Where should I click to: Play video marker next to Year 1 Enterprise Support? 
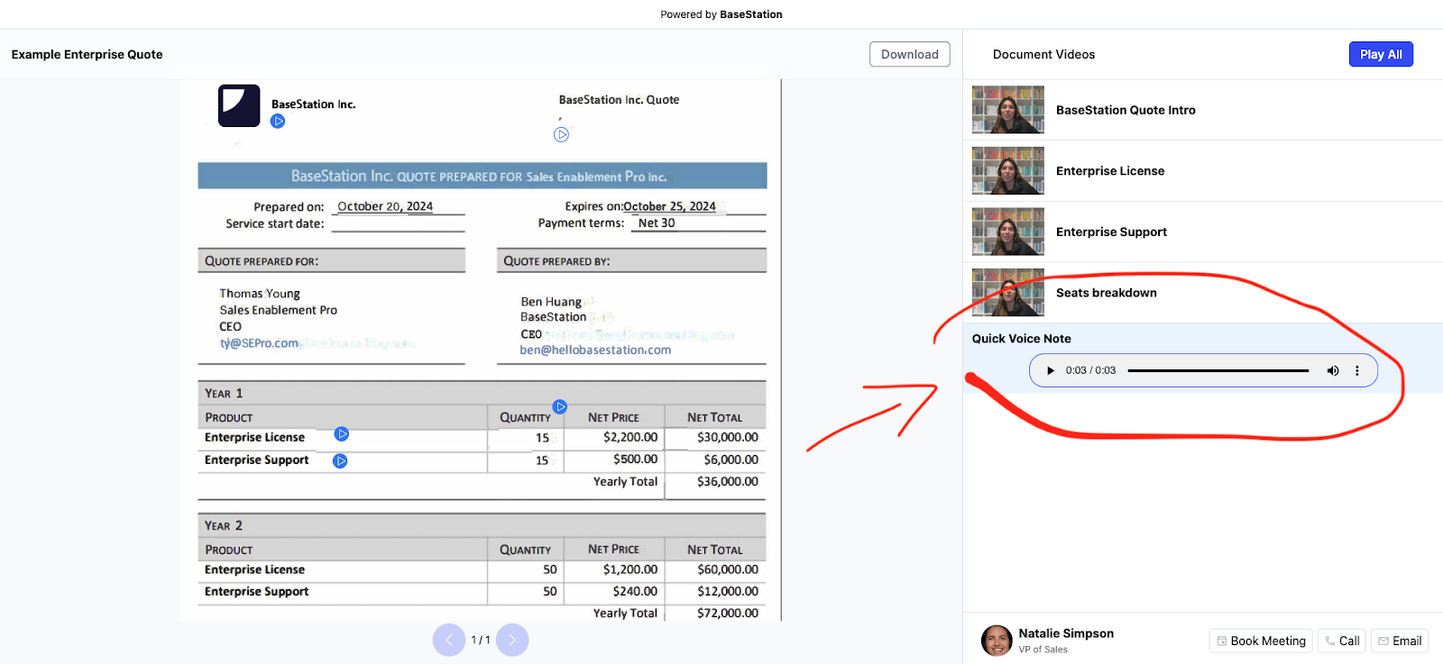point(340,461)
